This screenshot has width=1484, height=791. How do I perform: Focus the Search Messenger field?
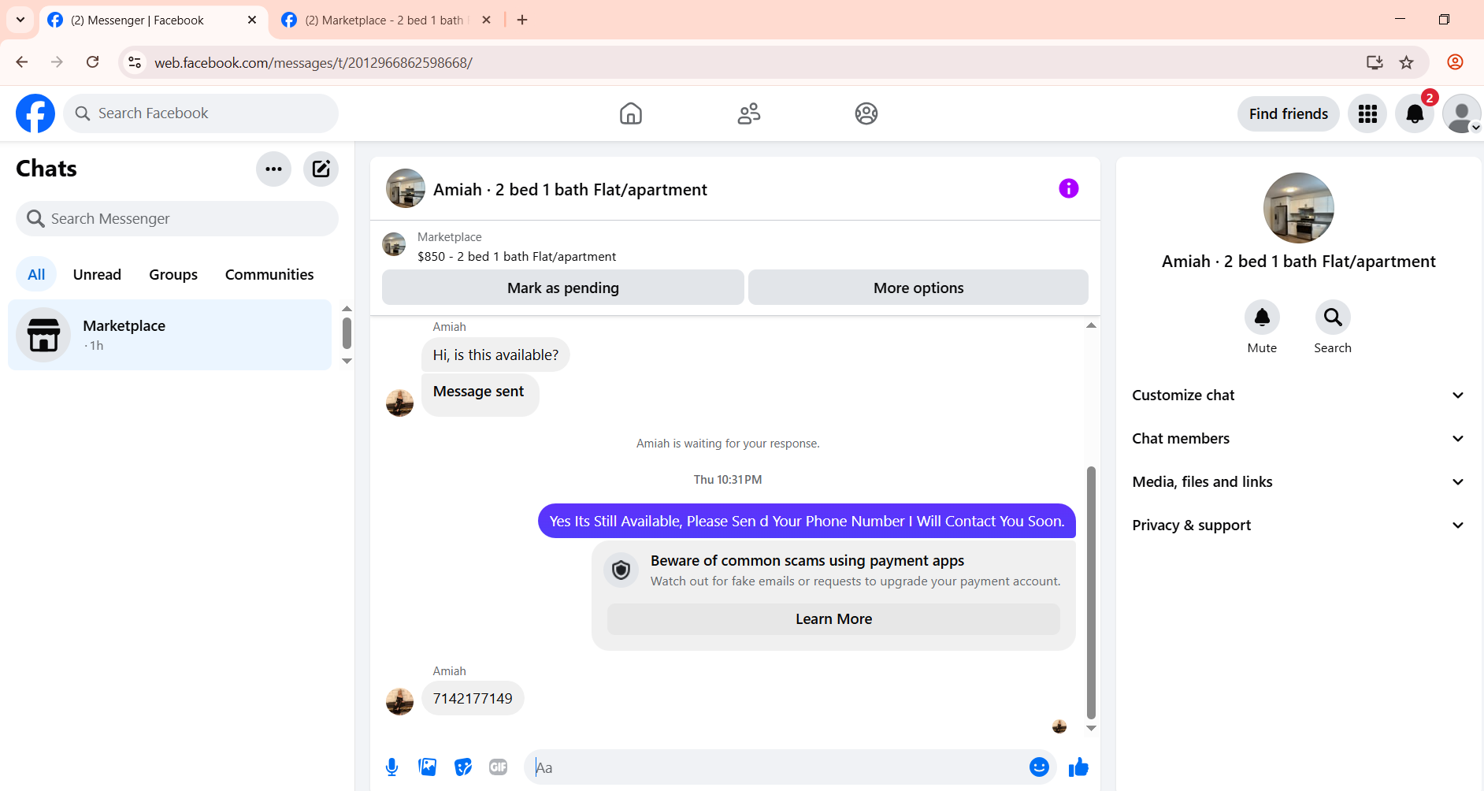pyautogui.click(x=177, y=219)
